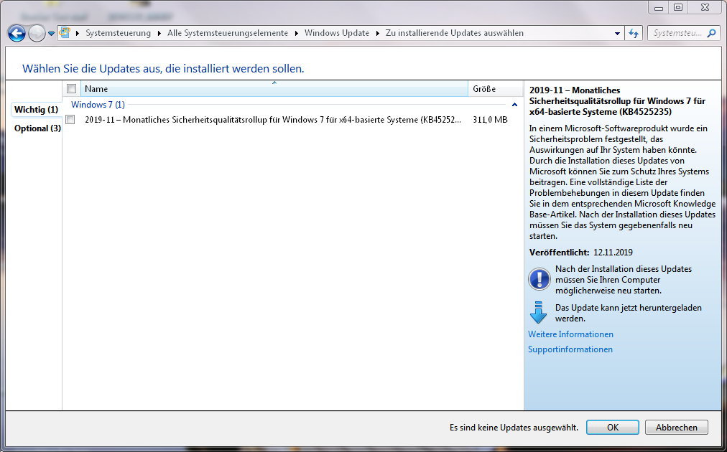Check the KB4525235 update checkbox
Image resolution: width=727 pixels, height=452 pixels.
[x=70, y=120]
